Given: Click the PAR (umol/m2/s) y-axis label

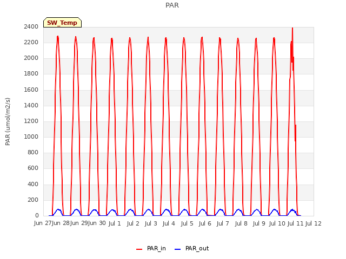Looking at the screenshot, I should pyautogui.click(x=8, y=121).
